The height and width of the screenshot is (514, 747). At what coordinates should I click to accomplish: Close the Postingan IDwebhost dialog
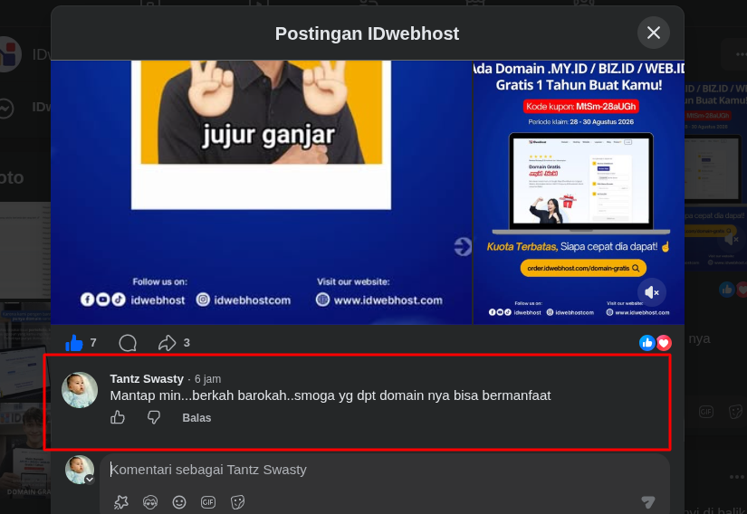[654, 33]
